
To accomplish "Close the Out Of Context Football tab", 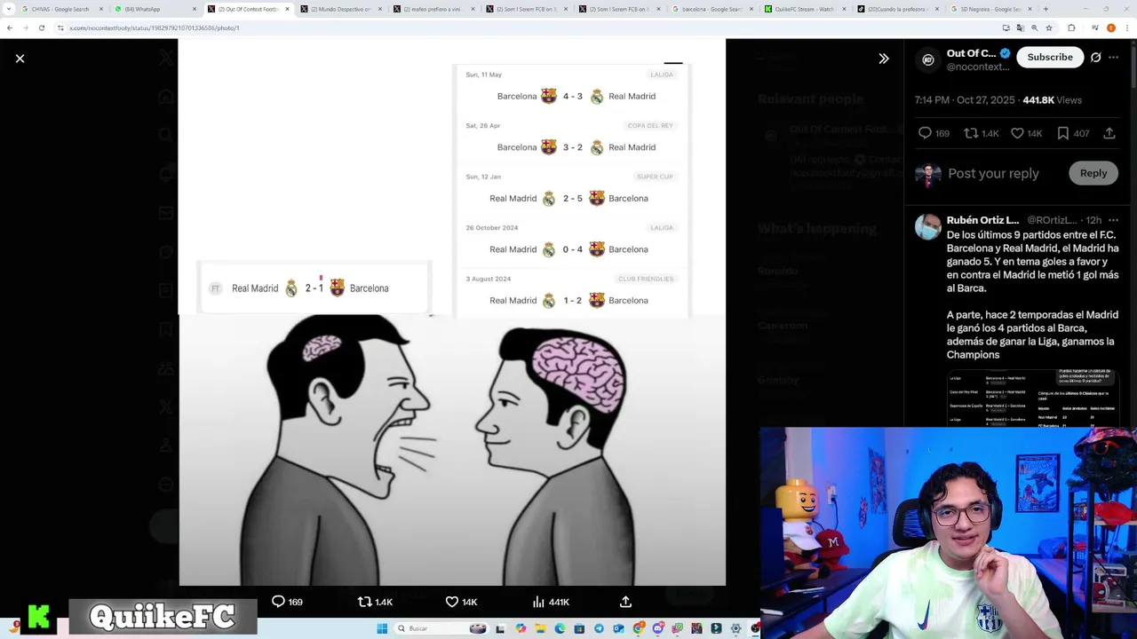I will (x=288, y=9).
